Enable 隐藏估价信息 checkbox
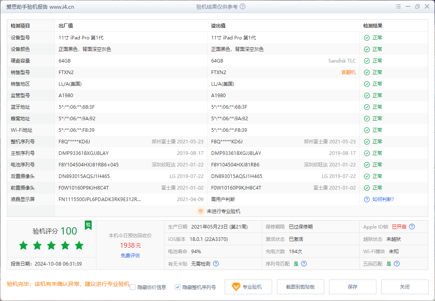The image size is (435, 301). click(133, 287)
